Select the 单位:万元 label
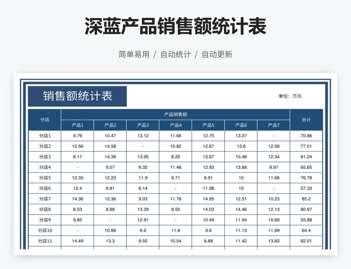The width and height of the screenshot is (351, 269). [x=290, y=96]
